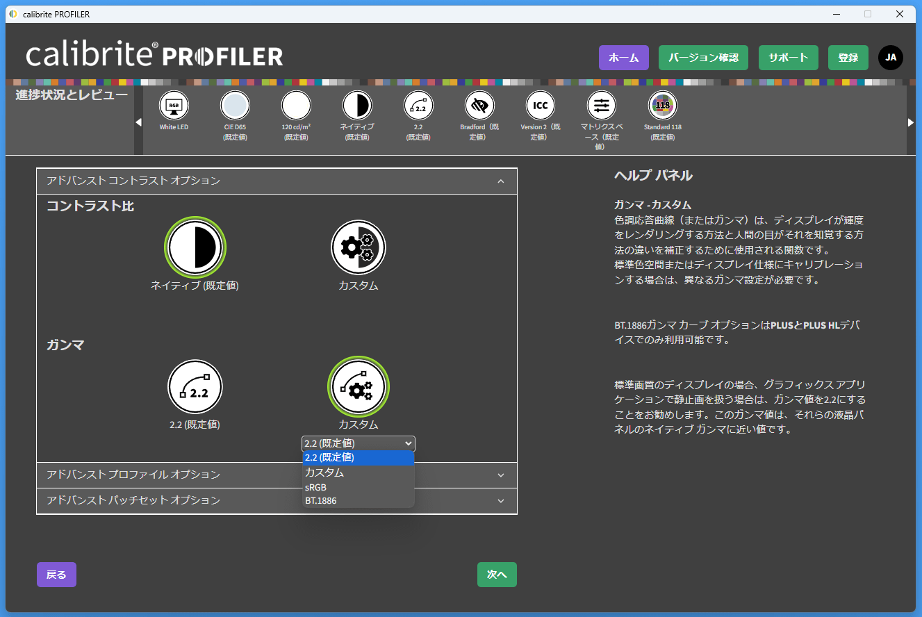Click the 進捗状況とレビュー label
The image size is (922, 617).
[72, 94]
